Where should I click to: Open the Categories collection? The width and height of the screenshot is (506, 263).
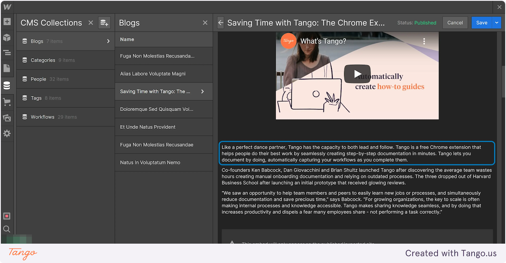tap(65, 60)
